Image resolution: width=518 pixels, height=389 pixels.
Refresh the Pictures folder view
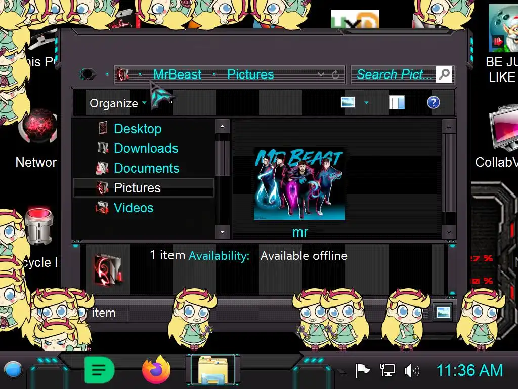point(336,75)
